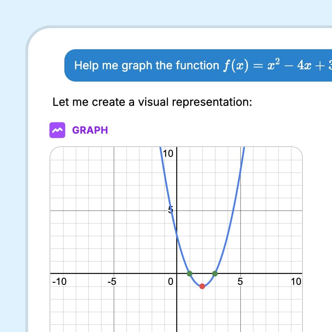Click the positive 5 x-axis label
Viewport: 332px width, 332px height.
pos(240,281)
